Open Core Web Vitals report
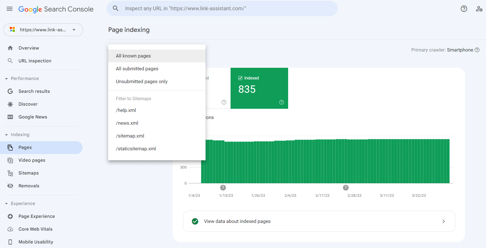The image size is (486, 248). coord(41,229)
